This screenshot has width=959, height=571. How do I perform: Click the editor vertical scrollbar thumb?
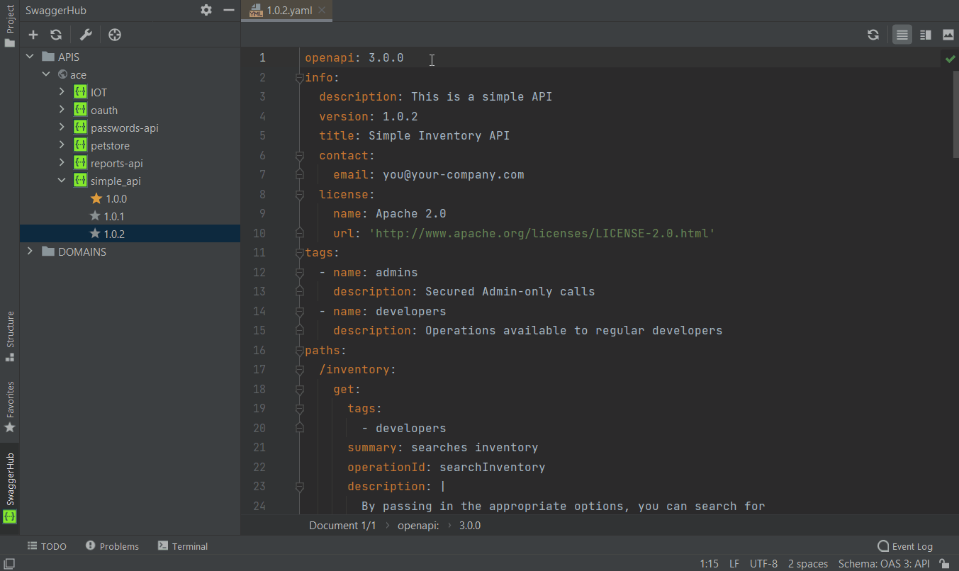(955, 113)
